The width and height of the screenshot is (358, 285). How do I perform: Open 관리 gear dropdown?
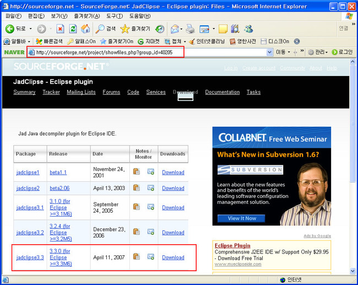[x=318, y=52]
